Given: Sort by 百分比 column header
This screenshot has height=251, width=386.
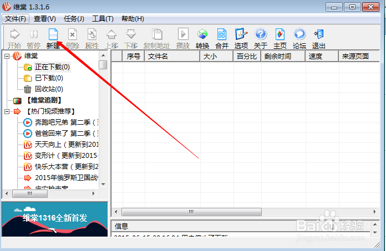Looking at the screenshot, I should click(247, 57).
